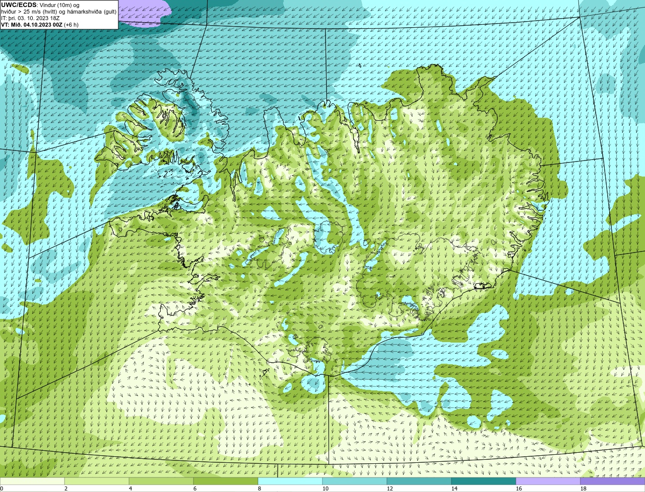This screenshot has width=645, height=492.
Task: Click the "VT: Mið. 04.10.2023 00Z (+6 h)" line
Action: click(40, 25)
